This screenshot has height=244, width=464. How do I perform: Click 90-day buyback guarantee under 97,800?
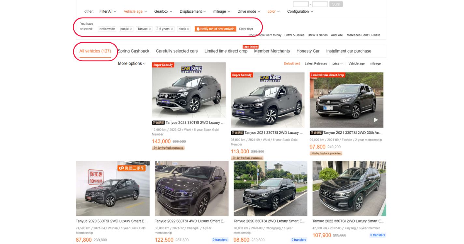pyautogui.click(x=326, y=153)
